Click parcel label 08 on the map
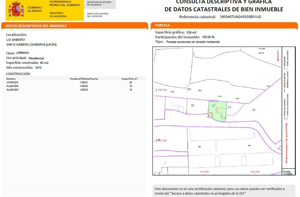 229,107
